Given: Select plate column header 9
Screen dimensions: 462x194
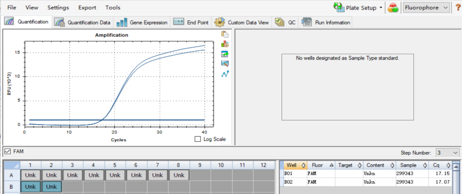Looking at the screenshot, I should click(x=200, y=165).
